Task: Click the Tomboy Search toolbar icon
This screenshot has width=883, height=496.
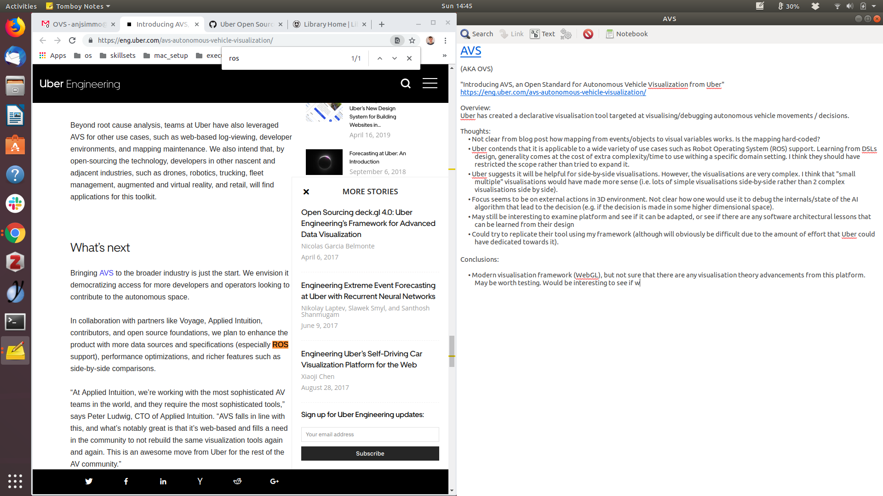Action: [x=476, y=34]
